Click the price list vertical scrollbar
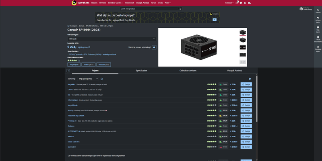Screen dimensions: 322x161 [x=257, y=98]
